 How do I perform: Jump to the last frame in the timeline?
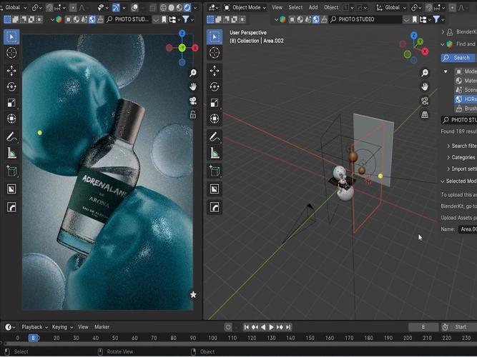pos(288,327)
